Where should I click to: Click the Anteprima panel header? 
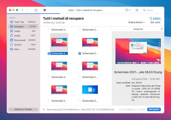point(138,29)
